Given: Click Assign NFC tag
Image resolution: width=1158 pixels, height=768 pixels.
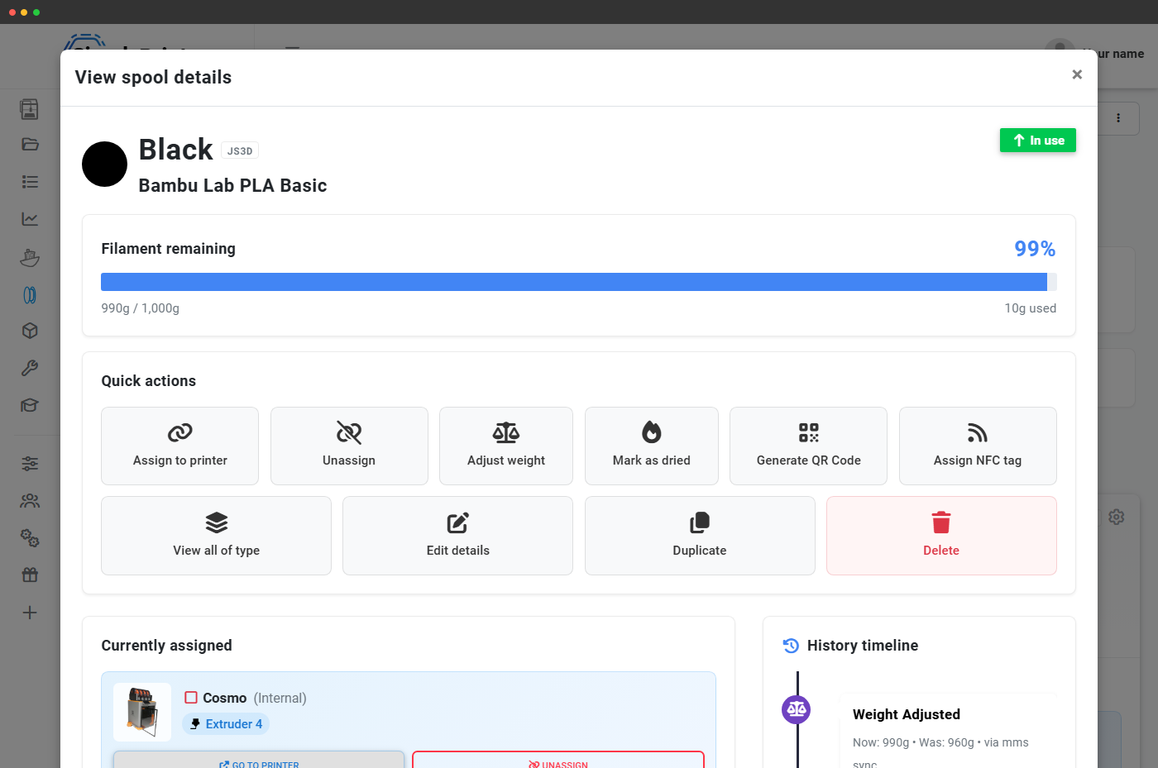Looking at the screenshot, I should (978, 446).
